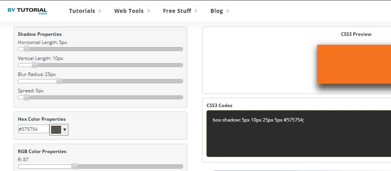Click the R color slider handle
This screenshot has height=171, width=391.
point(74,166)
